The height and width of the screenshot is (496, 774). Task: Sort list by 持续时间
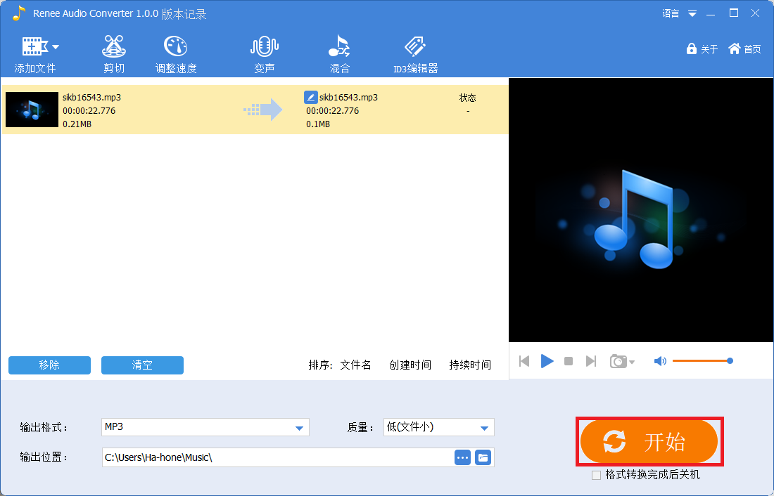(x=470, y=365)
